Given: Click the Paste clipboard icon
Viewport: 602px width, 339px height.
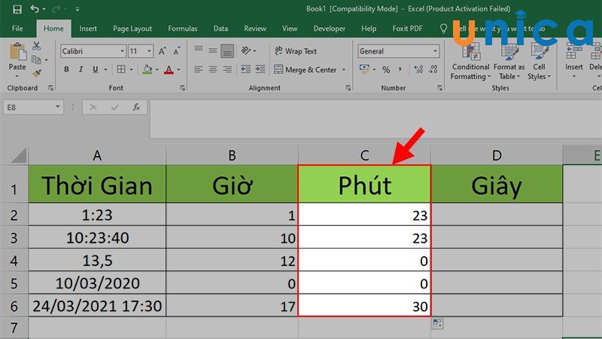Looking at the screenshot, I should coord(17,52).
